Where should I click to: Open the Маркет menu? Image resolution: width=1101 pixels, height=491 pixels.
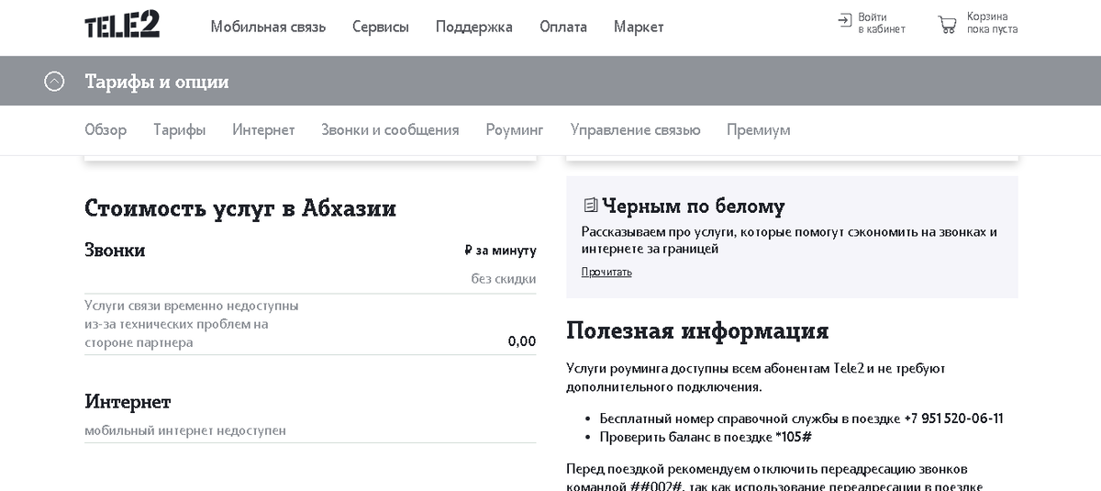[x=639, y=27]
